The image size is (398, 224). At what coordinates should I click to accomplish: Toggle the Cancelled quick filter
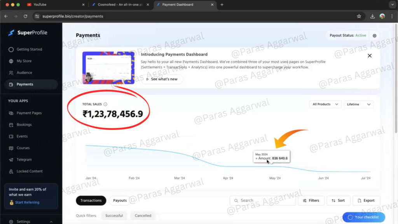[143, 215]
